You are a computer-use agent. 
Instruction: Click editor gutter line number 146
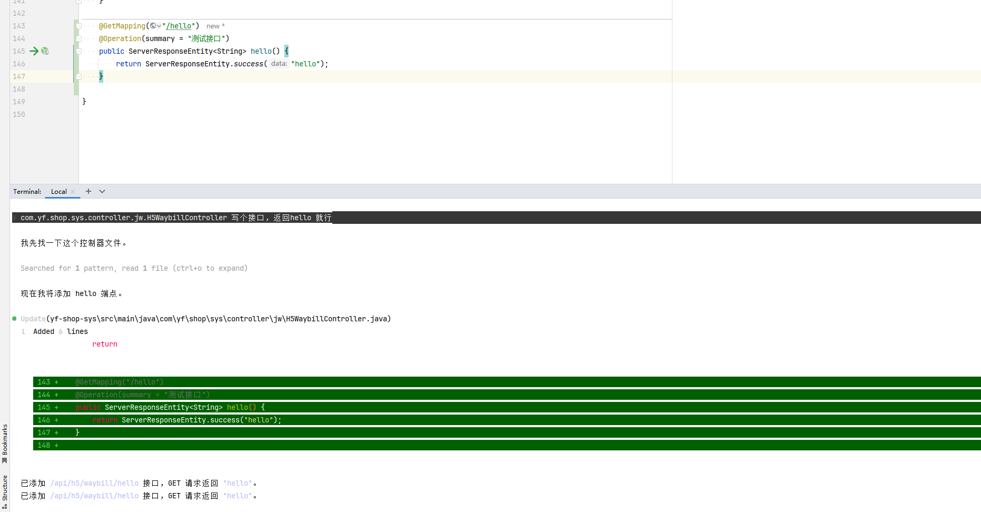(x=19, y=64)
